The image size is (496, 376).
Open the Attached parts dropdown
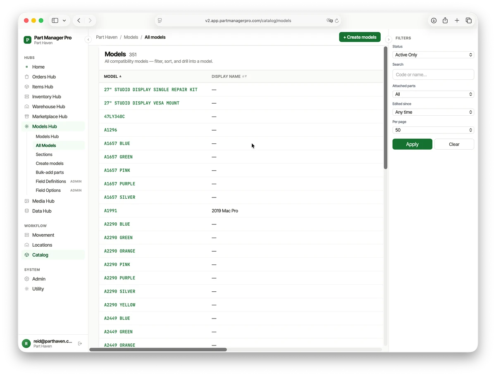coord(433,94)
